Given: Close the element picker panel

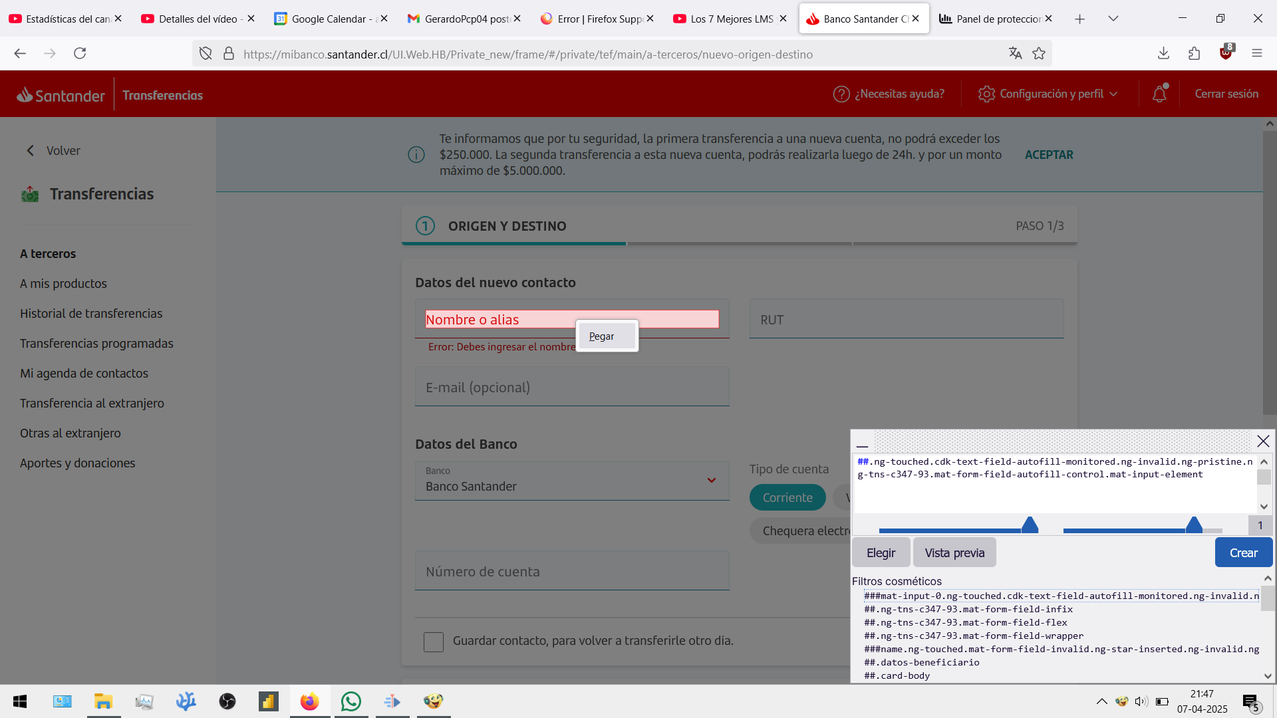Looking at the screenshot, I should [1263, 441].
